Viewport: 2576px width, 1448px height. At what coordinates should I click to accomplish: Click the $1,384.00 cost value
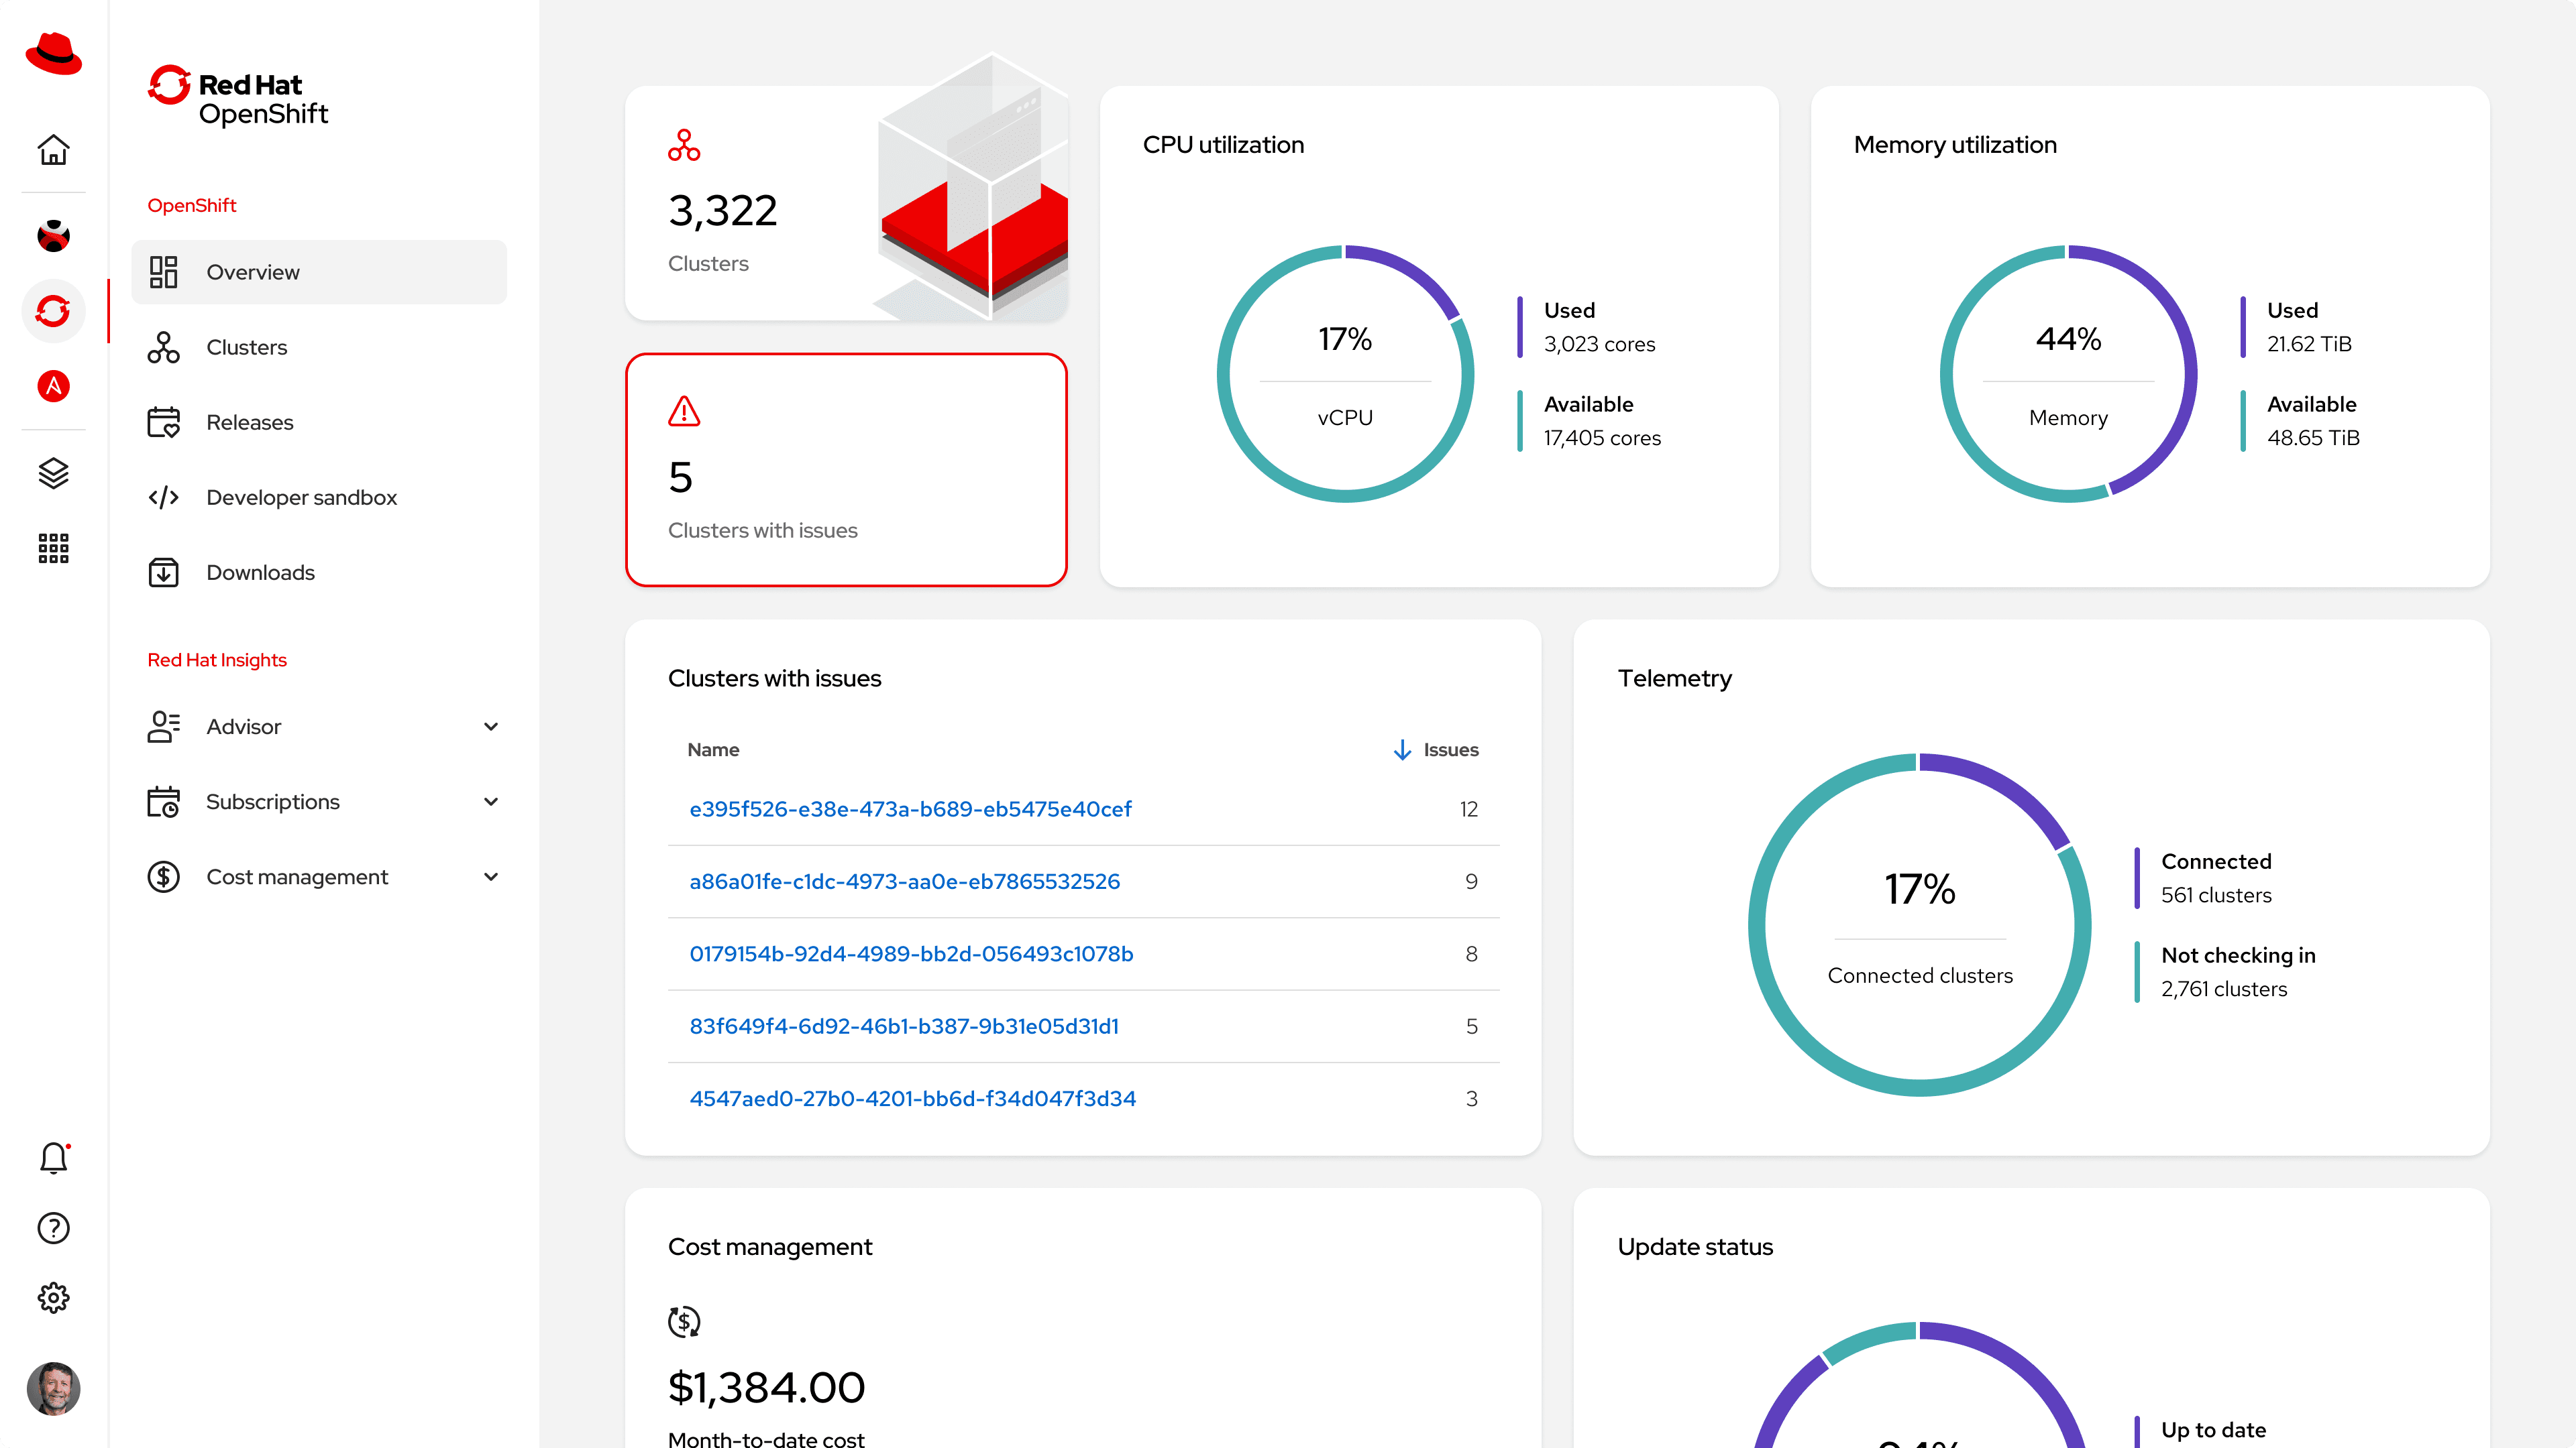766,1387
